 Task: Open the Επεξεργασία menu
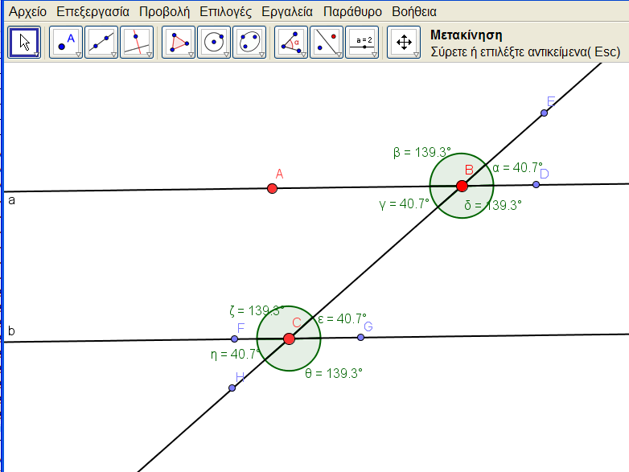tap(92, 12)
